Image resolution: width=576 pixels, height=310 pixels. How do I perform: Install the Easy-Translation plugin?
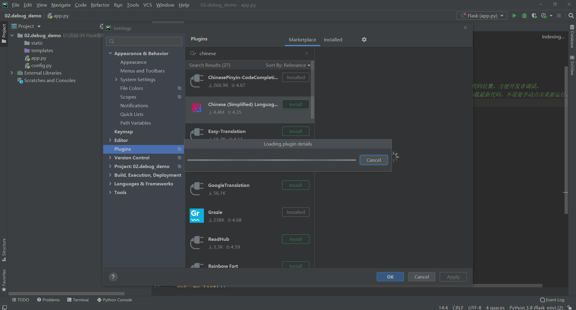295,131
